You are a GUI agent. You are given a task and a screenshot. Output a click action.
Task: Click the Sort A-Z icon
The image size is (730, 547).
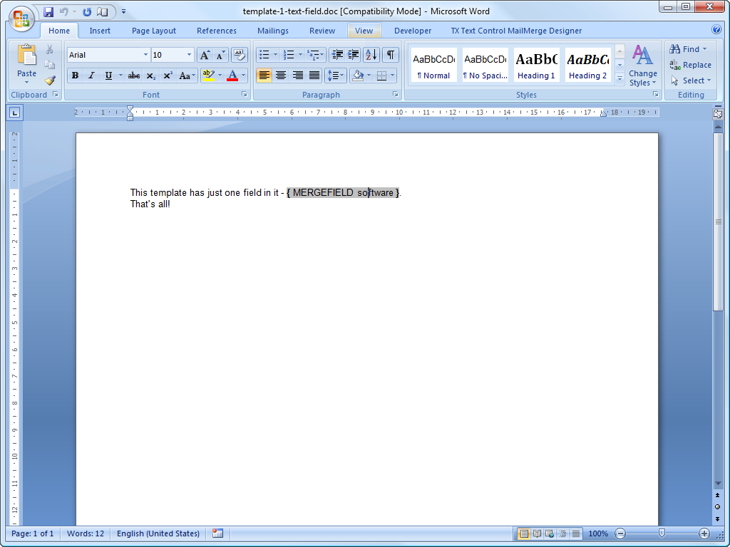371,55
